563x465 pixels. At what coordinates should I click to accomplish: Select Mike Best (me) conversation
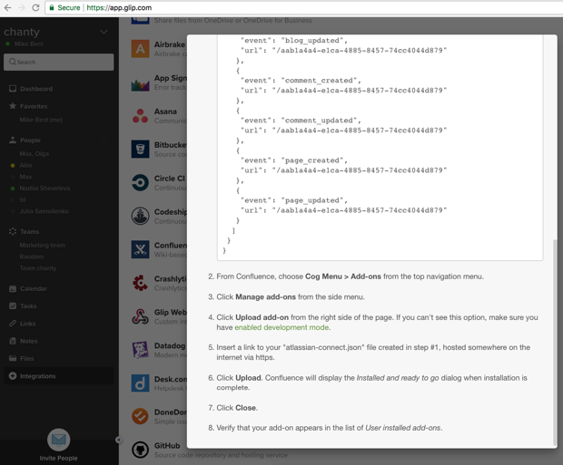pyautogui.click(x=41, y=121)
